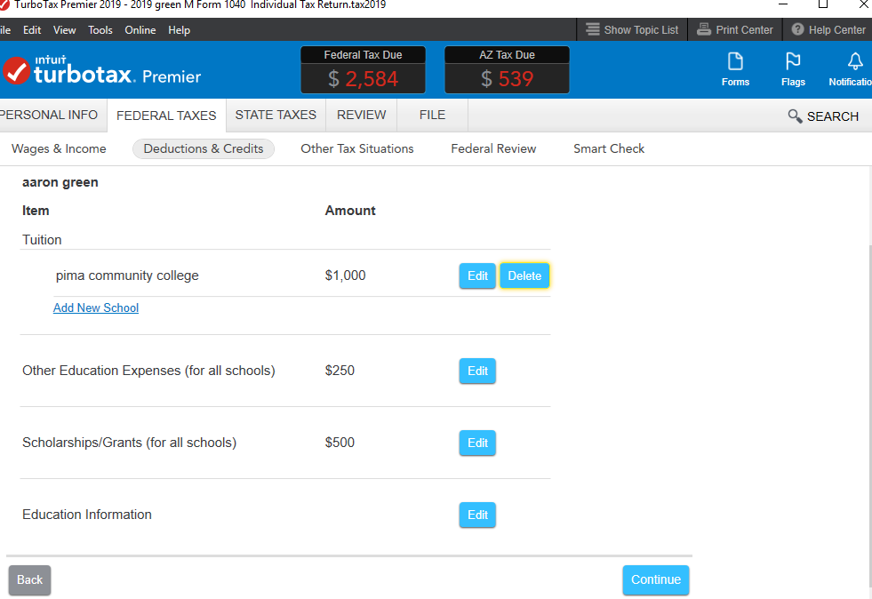The height and width of the screenshot is (599, 872).
Task: Open the Federal Review section
Action: click(x=493, y=149)
